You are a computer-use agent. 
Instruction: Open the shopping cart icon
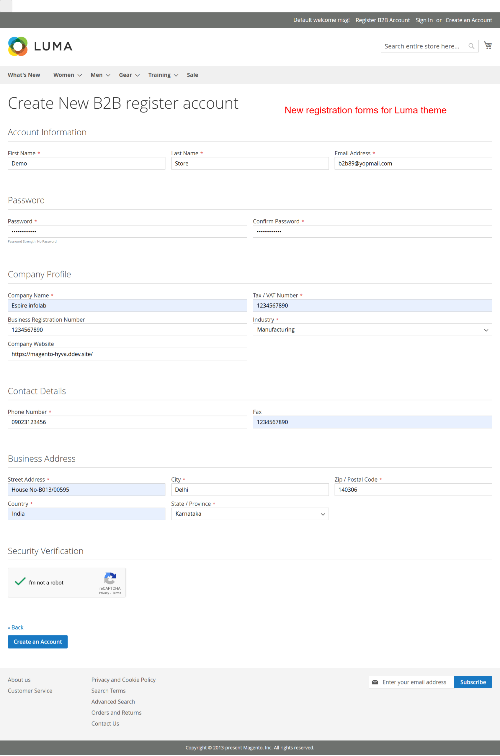pyautogui.click(x=488, y=45)
